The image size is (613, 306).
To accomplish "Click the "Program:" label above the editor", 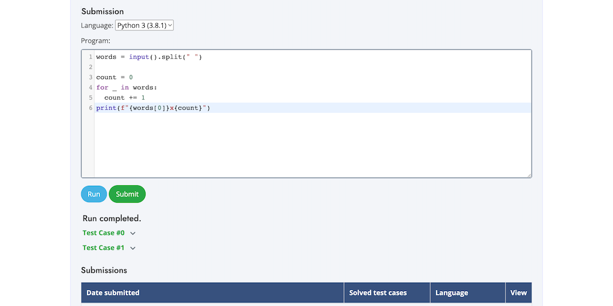I will 96,41.
